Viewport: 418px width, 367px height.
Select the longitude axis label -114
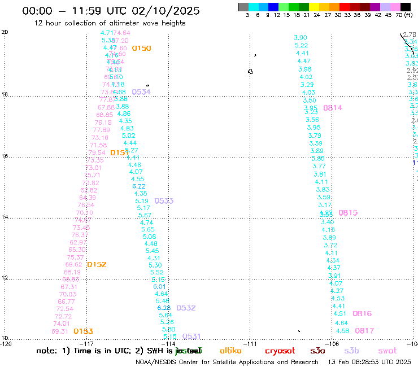(168, 344)
